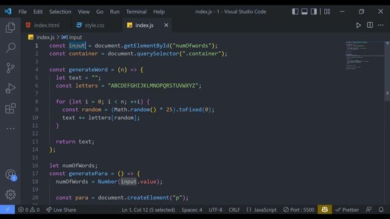Open the Selection menu
This screenshot has width=390, height=219.
click(x=60, y=12)
